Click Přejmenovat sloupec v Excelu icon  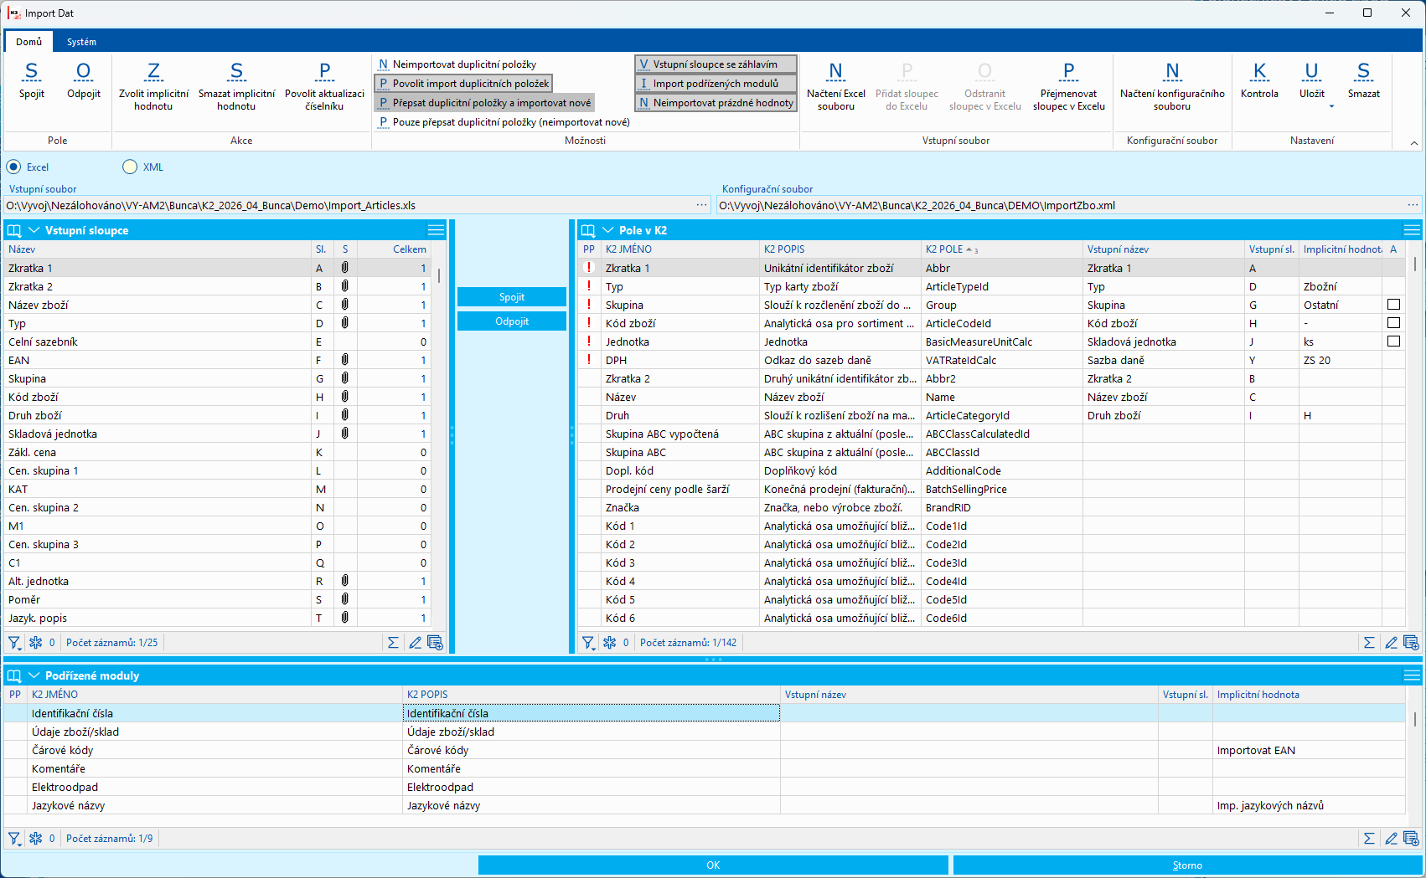click(x=1068, y=86)
